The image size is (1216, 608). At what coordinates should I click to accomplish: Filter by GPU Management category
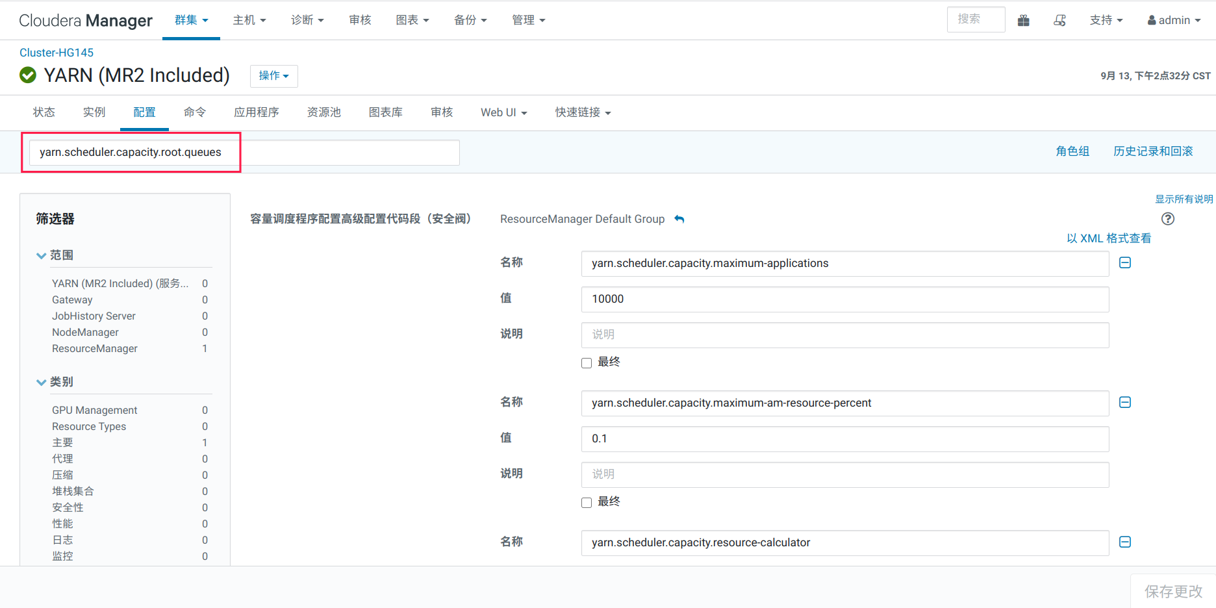pos(95,411)
